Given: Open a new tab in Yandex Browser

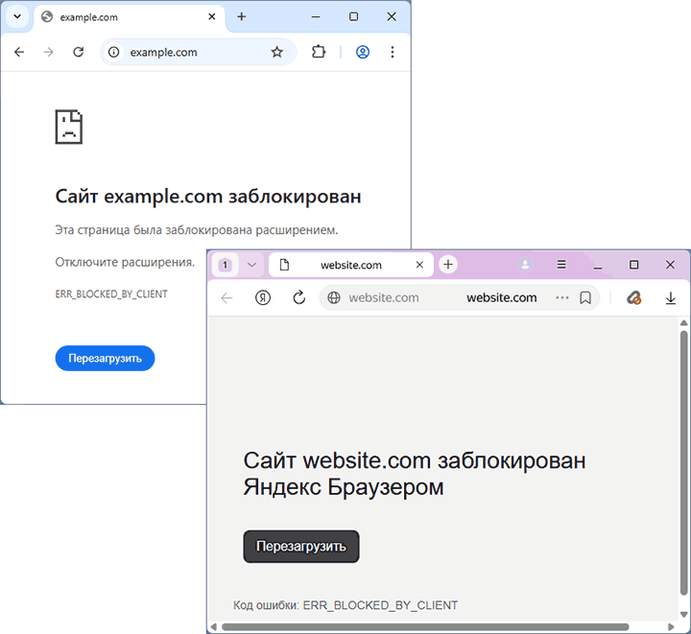Looking at the screenshot, I should tap(448, 264).
